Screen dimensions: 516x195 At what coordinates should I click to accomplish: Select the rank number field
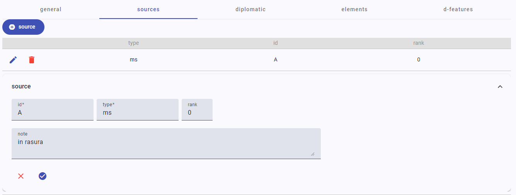[197, 113]
